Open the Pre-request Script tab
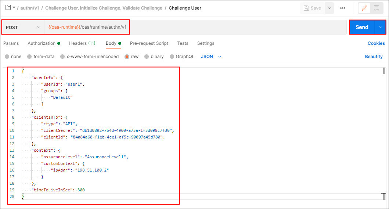 pos(149,43)
